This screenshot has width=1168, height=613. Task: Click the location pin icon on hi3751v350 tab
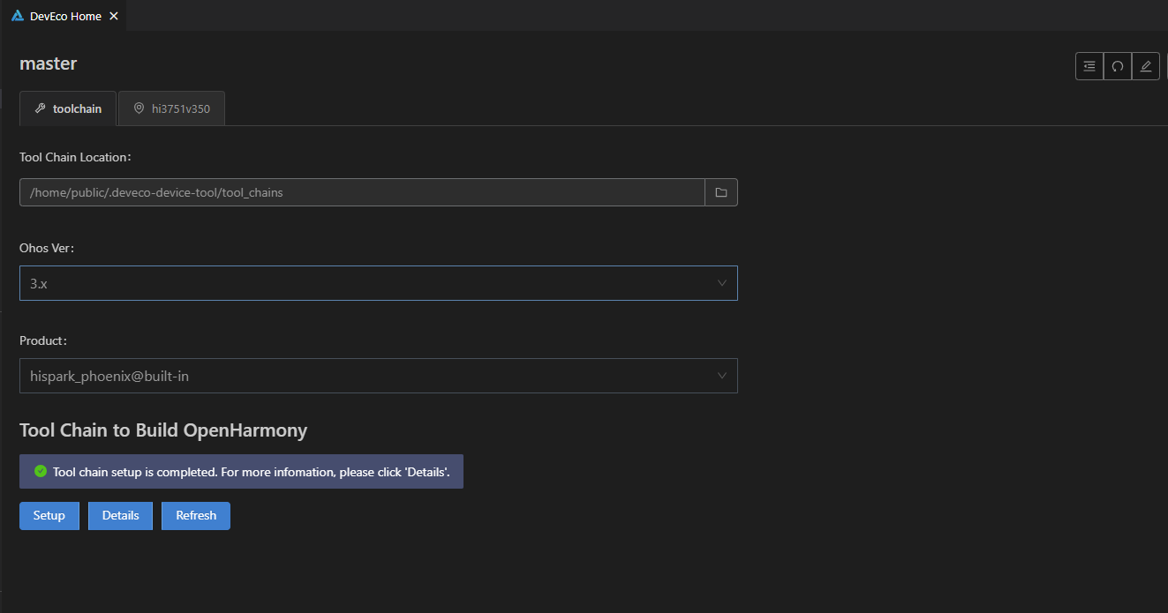coord(139,108)
